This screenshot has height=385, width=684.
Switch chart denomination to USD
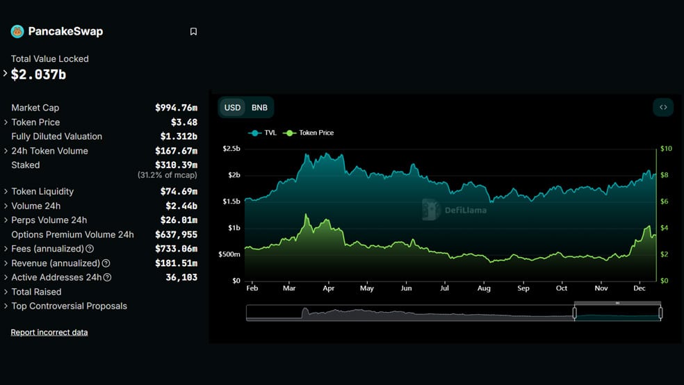232,108
